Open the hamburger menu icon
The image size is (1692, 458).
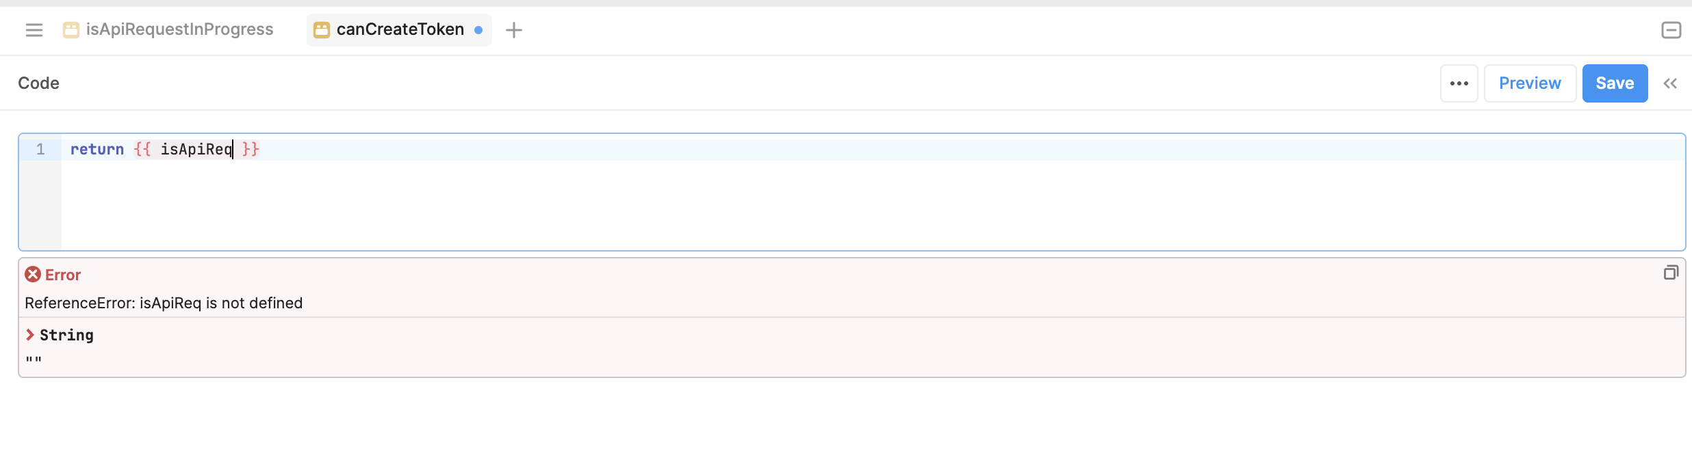click(x=34, y=30)
